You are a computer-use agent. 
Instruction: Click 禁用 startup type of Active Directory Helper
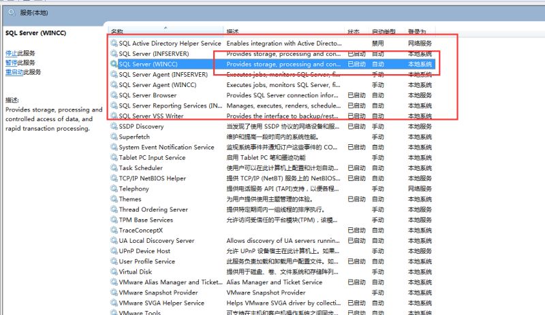(x=378, y=43)
